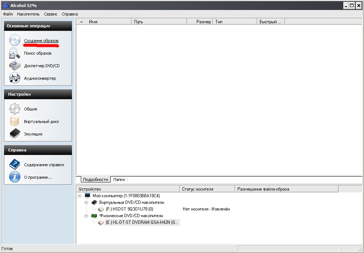This screenshot has height=253, width=364.
Task: Open the Сервис menu
Action: coord(51,14)
